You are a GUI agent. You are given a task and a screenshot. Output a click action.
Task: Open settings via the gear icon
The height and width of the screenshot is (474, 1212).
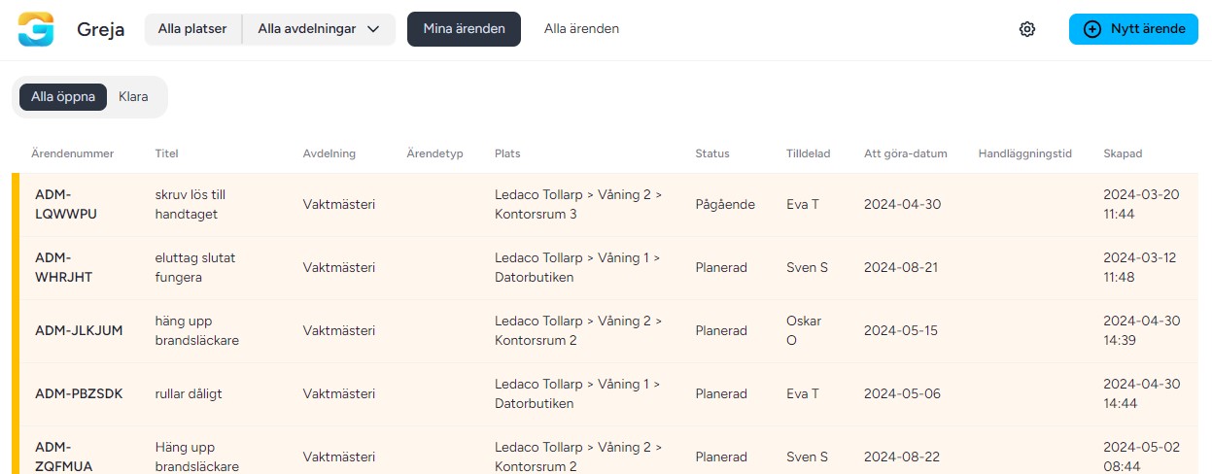1027,29
